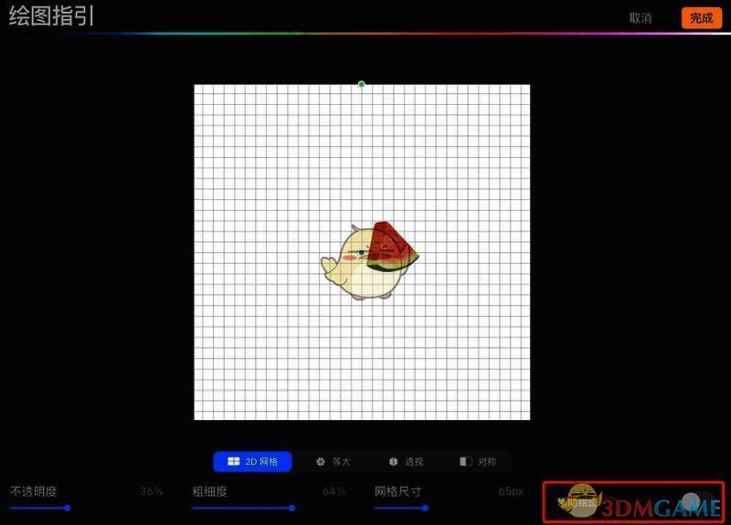Switch to the 透视 perspective guide

tap(406, 461)
